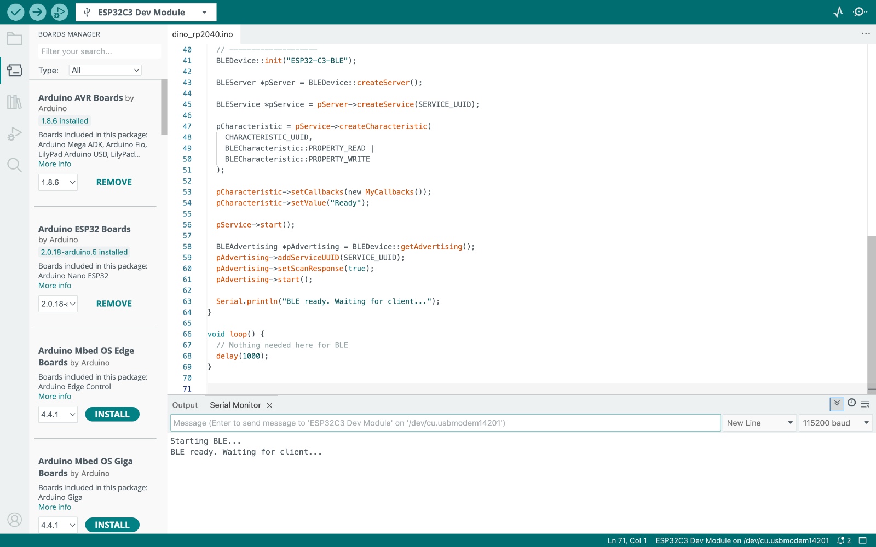876x547 pixels.
Task: Click the Verify sketch checkmark button
Action: point(15,11)
